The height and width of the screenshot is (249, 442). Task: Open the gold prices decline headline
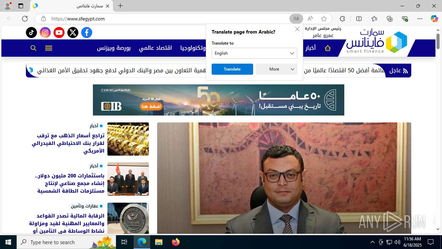68,143
